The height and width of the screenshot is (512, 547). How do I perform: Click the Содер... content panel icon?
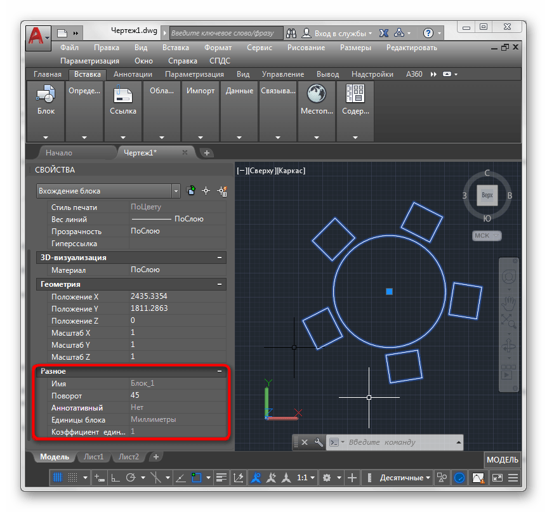pyautogui.click(x=355, y=93)
